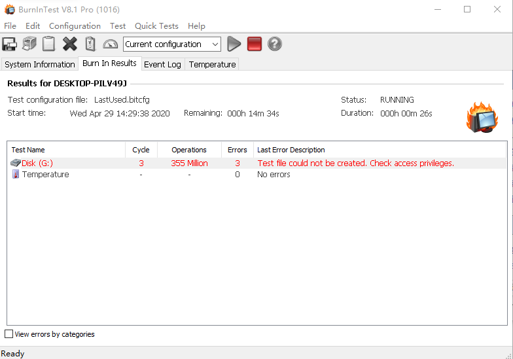Click the BurnInTest flame app icon in title bar
513x359 pixels.
coord(9,9)
